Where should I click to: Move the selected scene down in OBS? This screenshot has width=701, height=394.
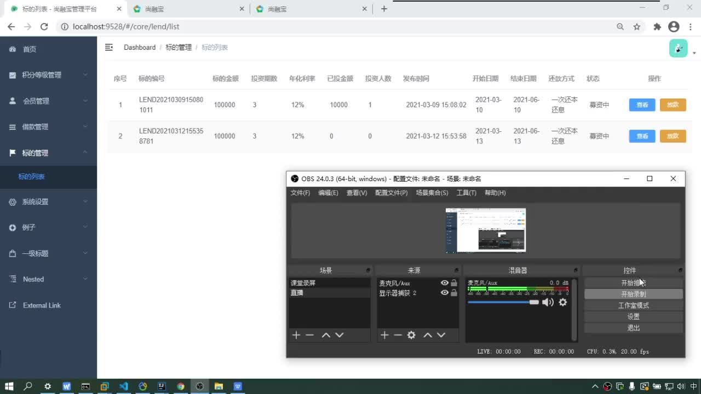340,335
